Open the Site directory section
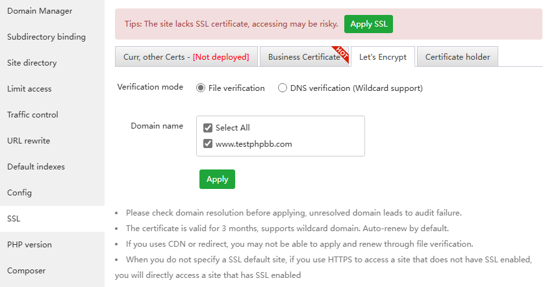This screenshot has width=545, height=287. (32, 63)
